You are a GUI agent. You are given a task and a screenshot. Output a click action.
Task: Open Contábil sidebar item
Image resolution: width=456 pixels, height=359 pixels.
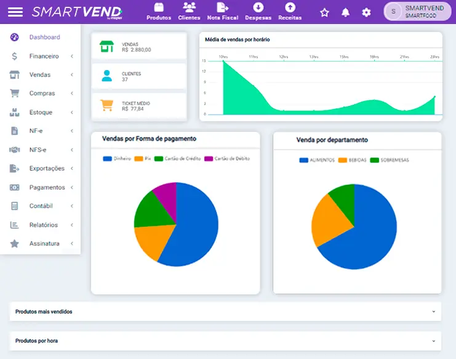click(x=41, y=206)
